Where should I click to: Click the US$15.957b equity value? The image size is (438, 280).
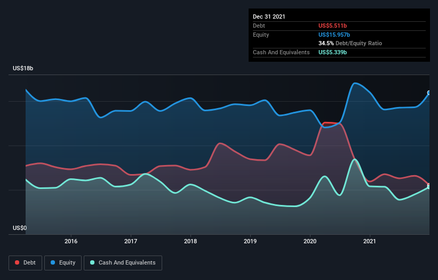(x=334, y=35)
